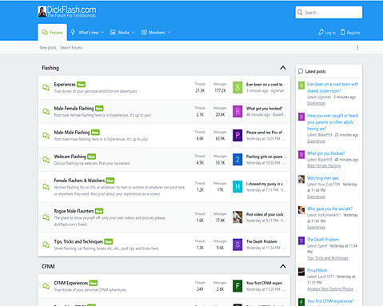Open the Members dropdown arrow
Screen dimensions: 383x306
[169, 33]
